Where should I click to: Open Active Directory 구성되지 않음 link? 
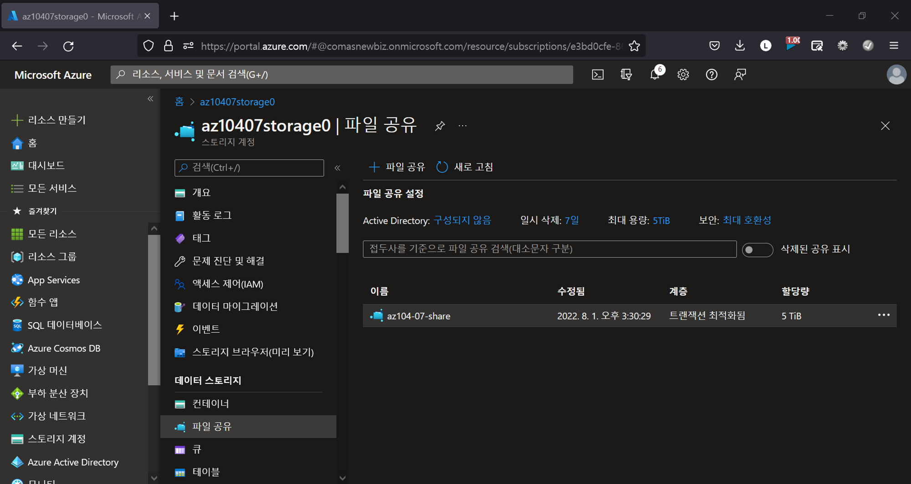tap(462, 220)
